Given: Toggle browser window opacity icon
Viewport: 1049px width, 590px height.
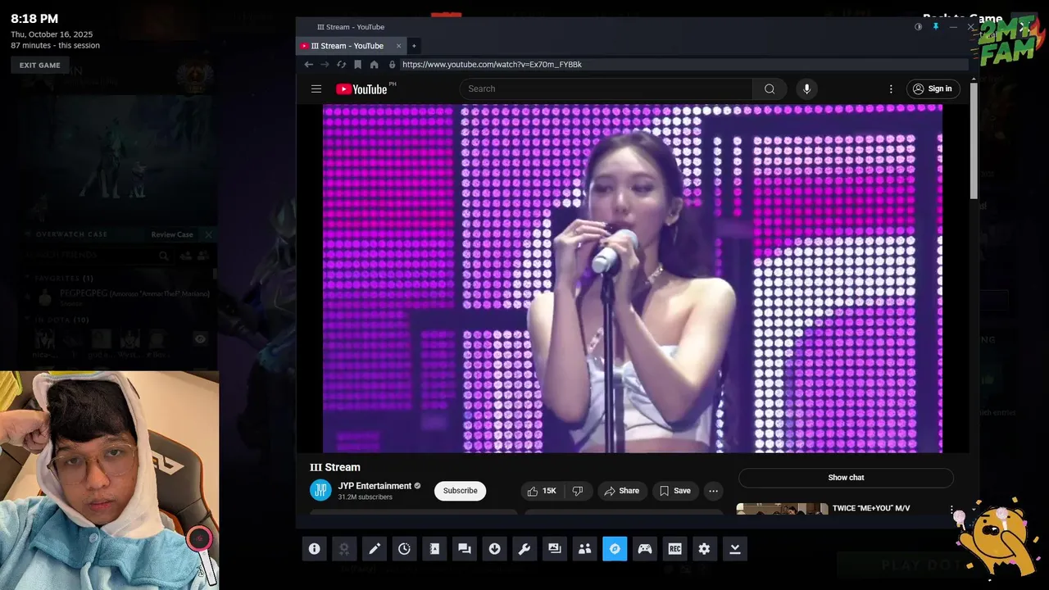Looking at the screenshot, I should click(918, 26).
